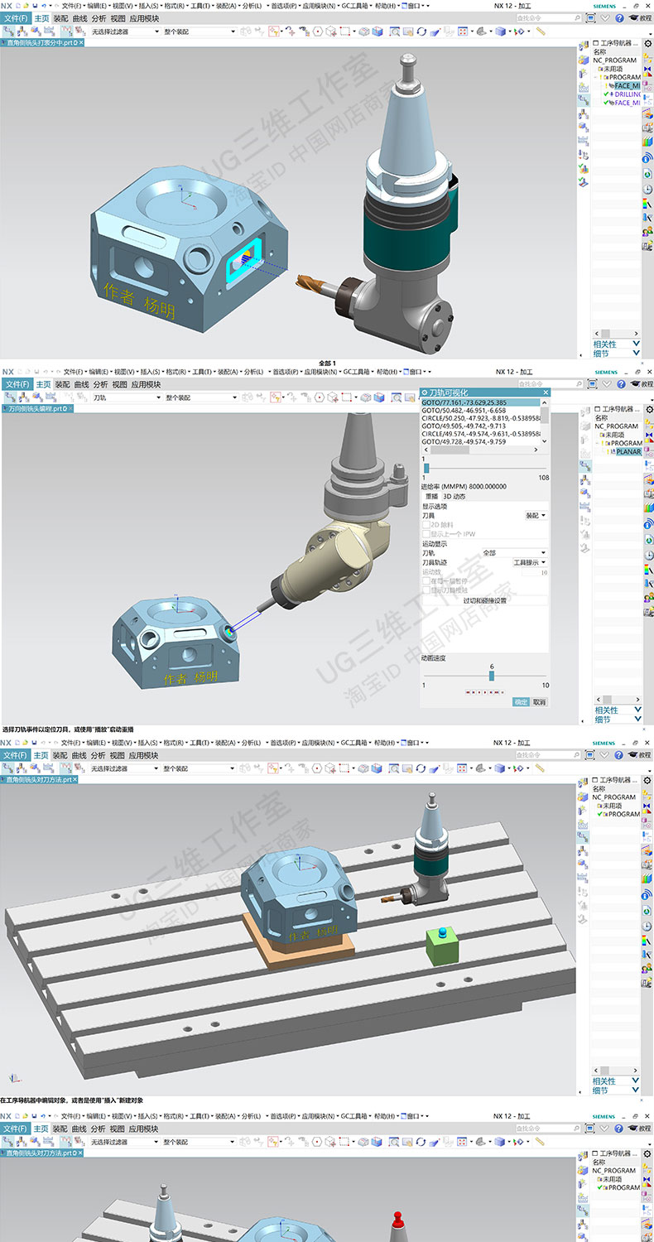
Task: Toggle the 2D 除料 checkbox
Action: (x=426, y=525)
